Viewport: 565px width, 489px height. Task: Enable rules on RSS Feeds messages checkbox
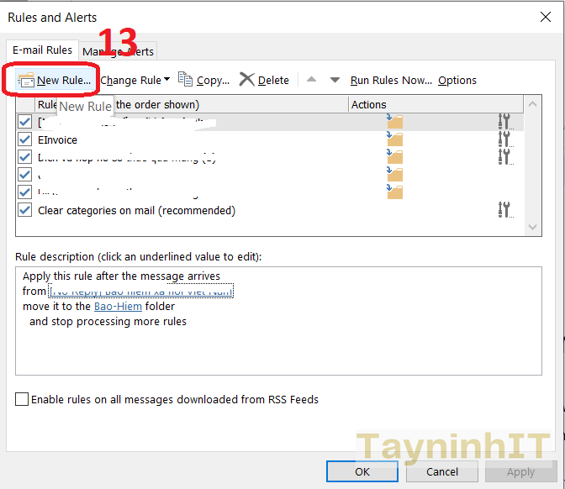pyautogui.click(x=22, y=400)
